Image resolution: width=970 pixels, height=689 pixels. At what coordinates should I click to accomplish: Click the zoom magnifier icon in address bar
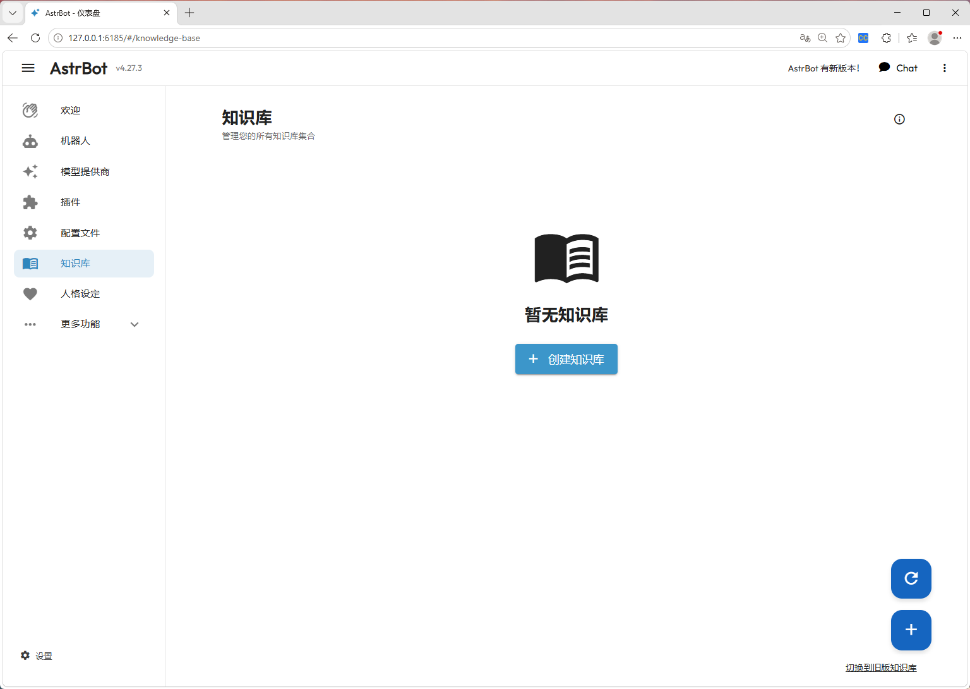coord(823,38)
